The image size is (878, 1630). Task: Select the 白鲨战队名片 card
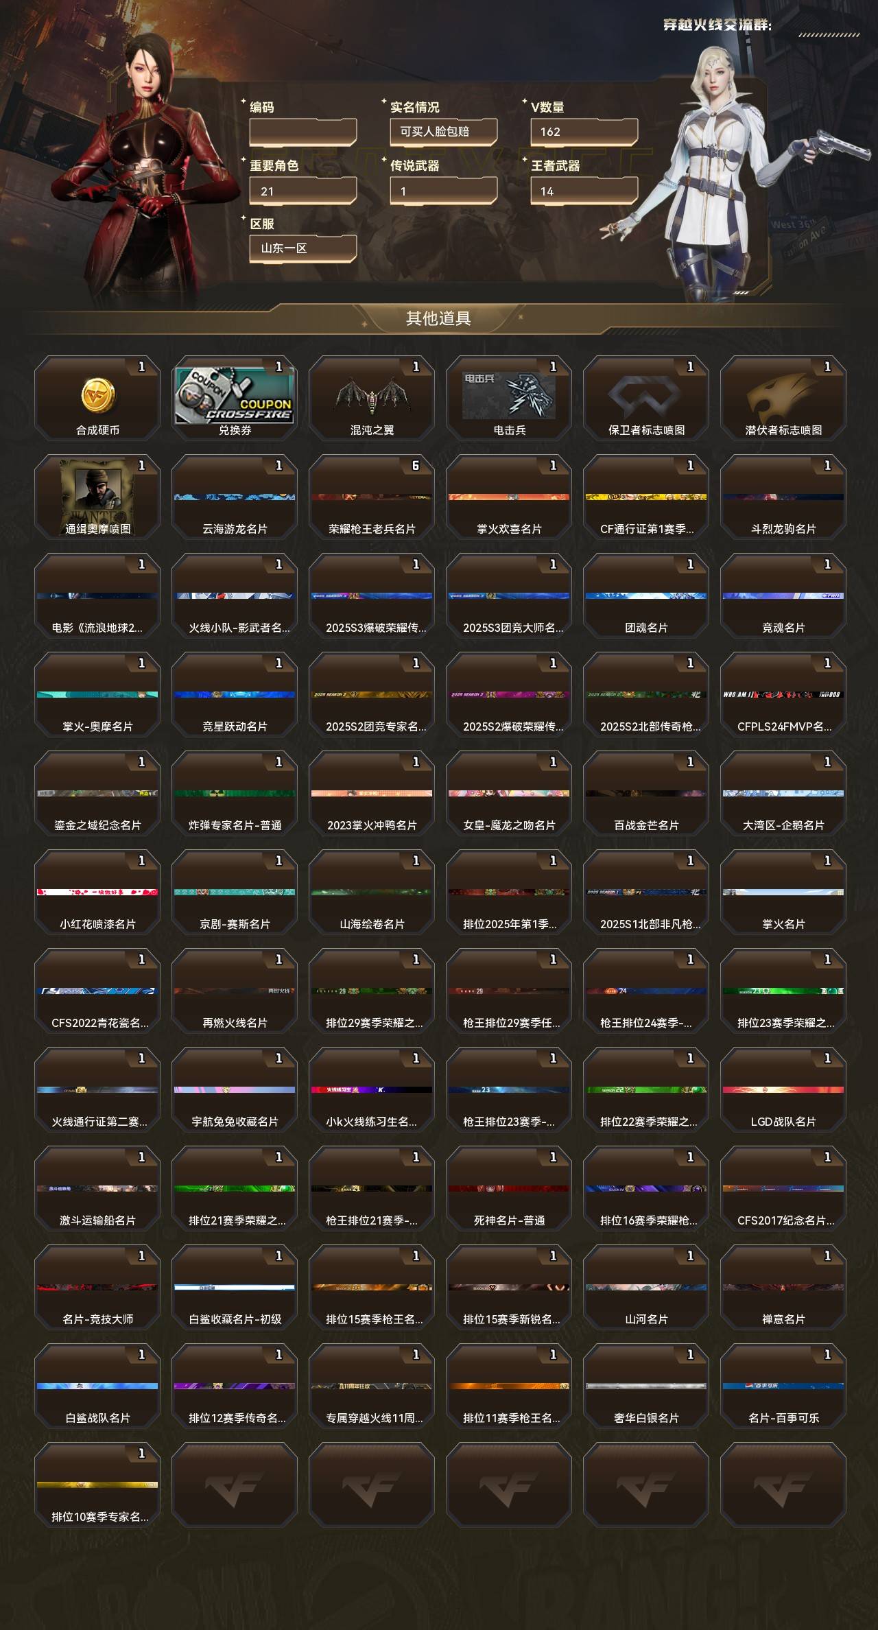point(97,1386)
